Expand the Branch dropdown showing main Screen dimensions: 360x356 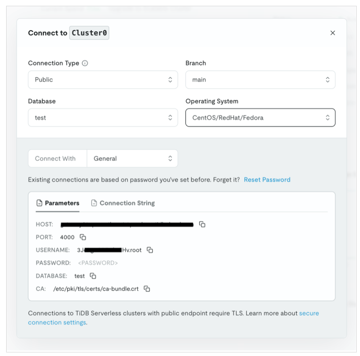(x=260, y=80)
